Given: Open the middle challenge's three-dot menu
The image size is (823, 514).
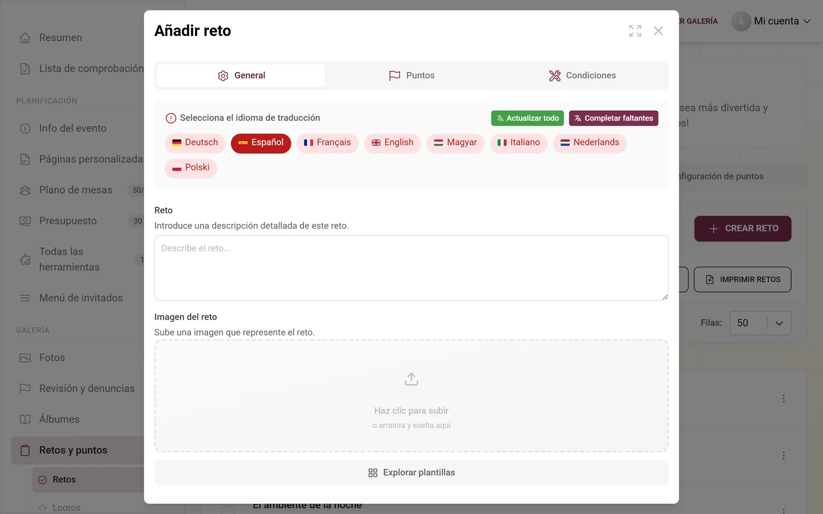Looking at the screenshot, I should [x=784, y=455].
